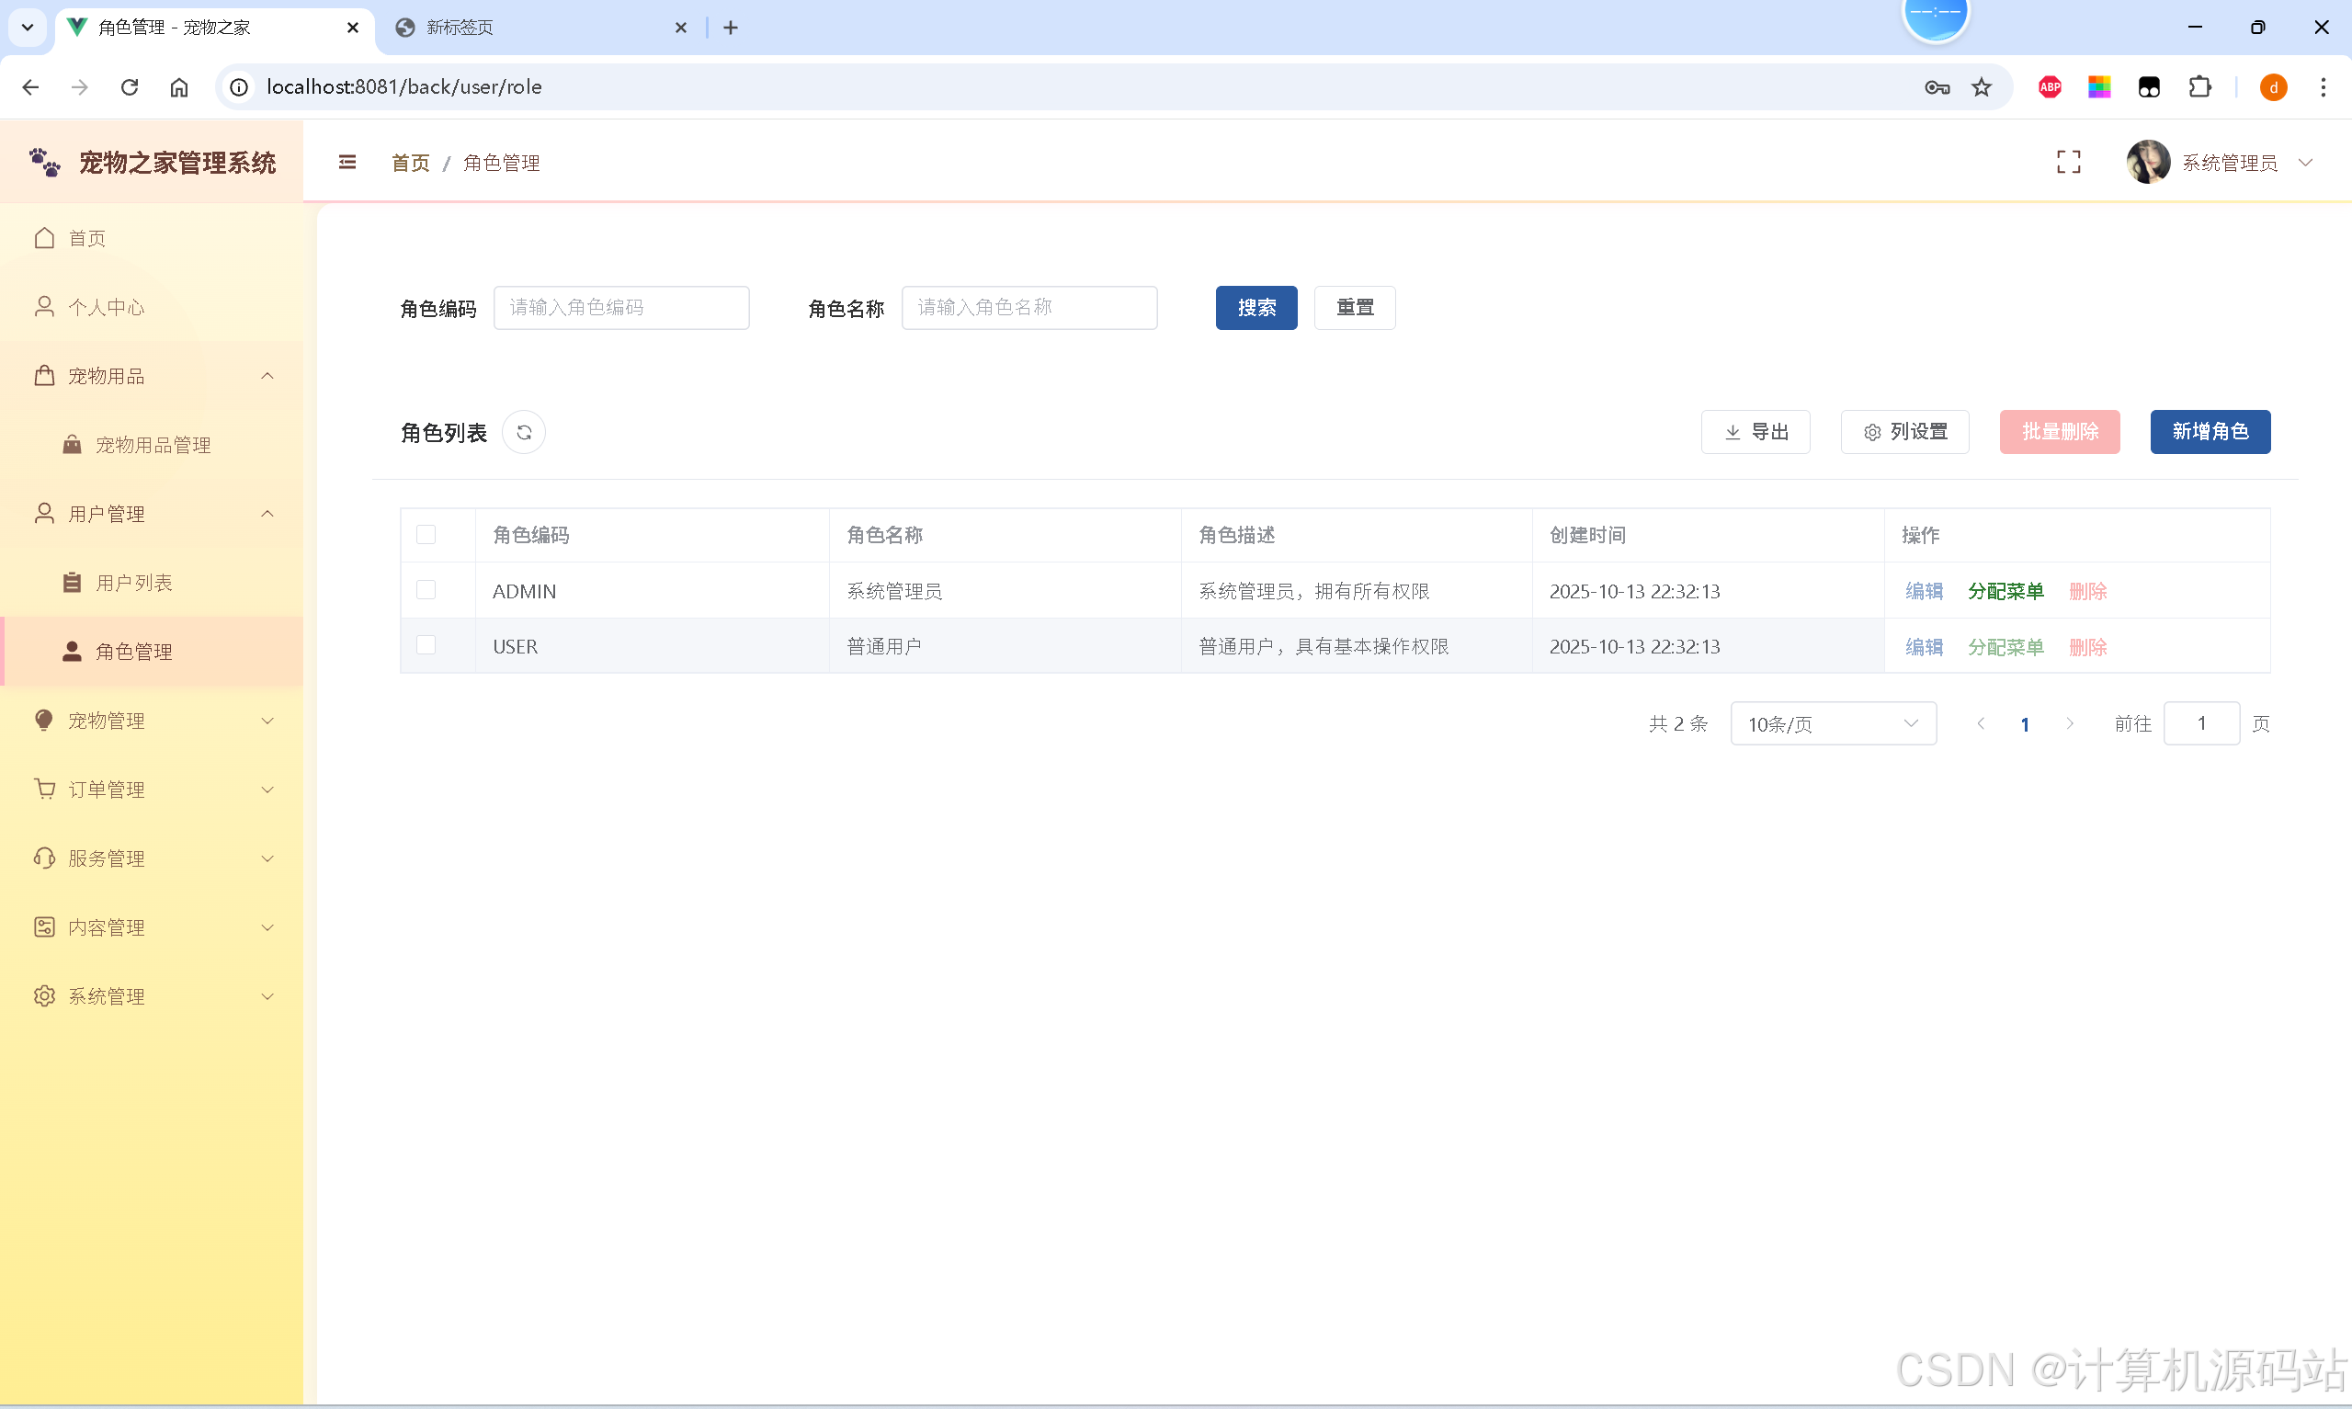Open the browser extensions puzzle icon
The width and height of the screenshot is (2352, 1409).
point(2199,87)
